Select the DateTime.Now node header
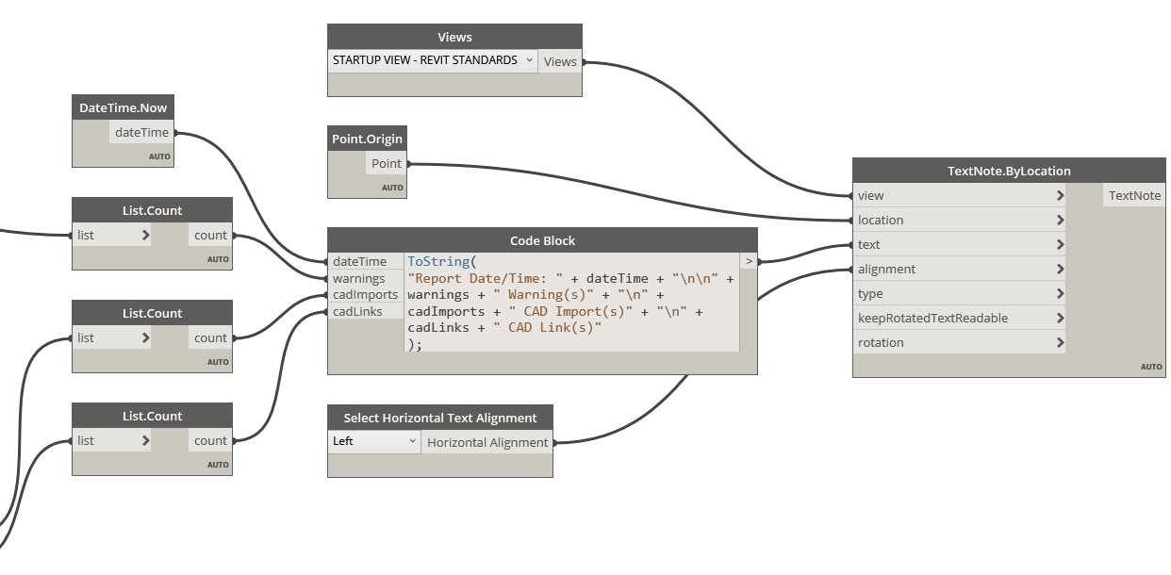This screenshot has width=1171, height=575. (x=124, y=107)
